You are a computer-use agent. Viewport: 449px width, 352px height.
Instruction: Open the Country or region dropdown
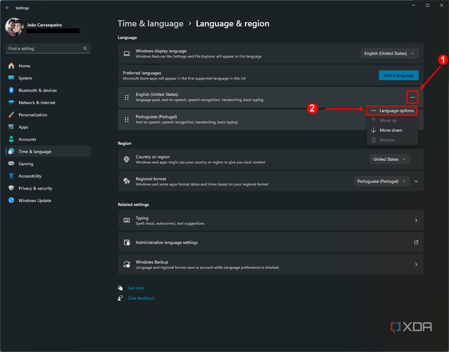coord(389,159)
